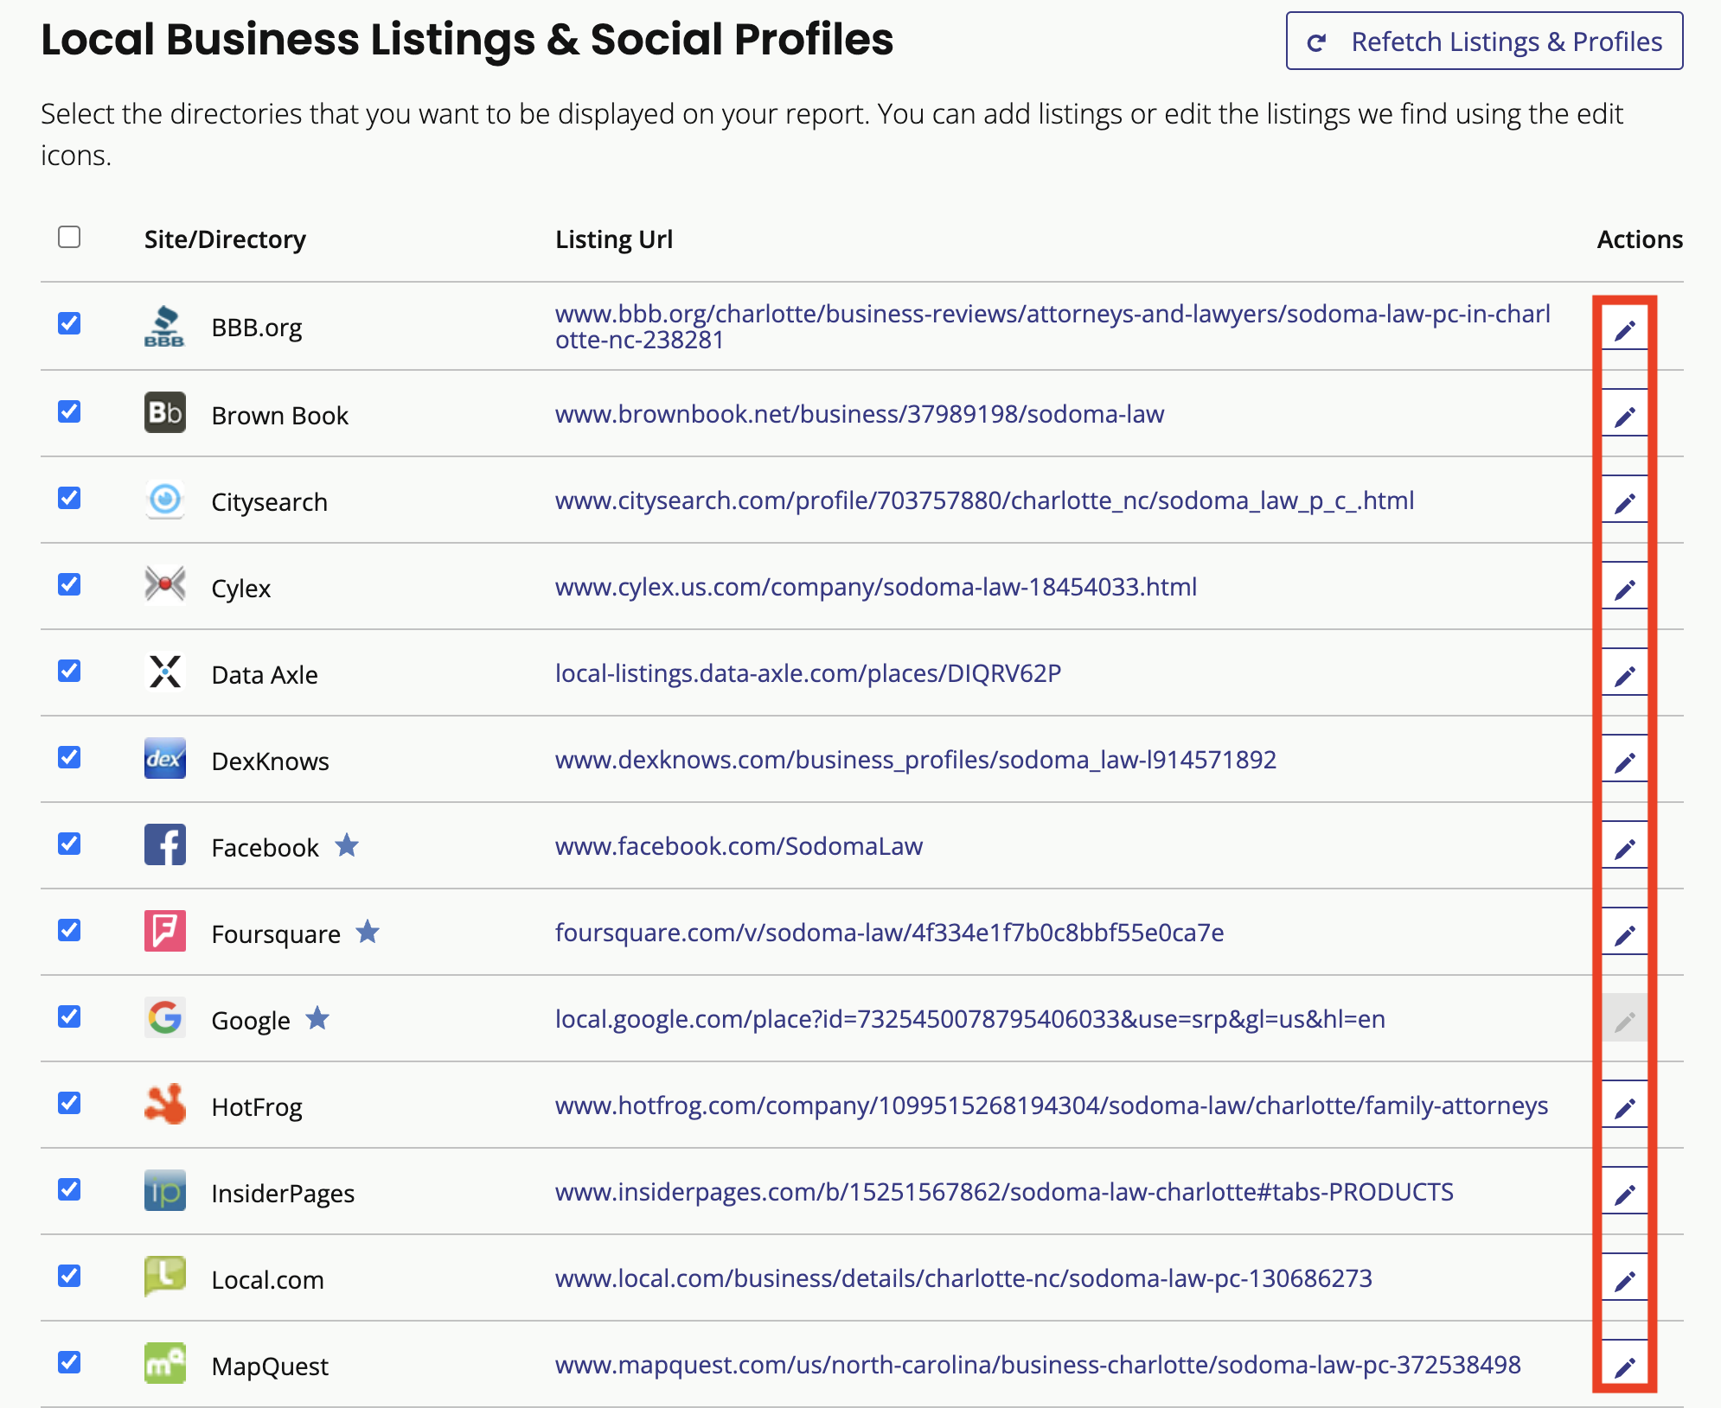Toggle the select-all checkbox in header
The width and height of the screenshot is (1721, 1408).
[x=69, y=234]
